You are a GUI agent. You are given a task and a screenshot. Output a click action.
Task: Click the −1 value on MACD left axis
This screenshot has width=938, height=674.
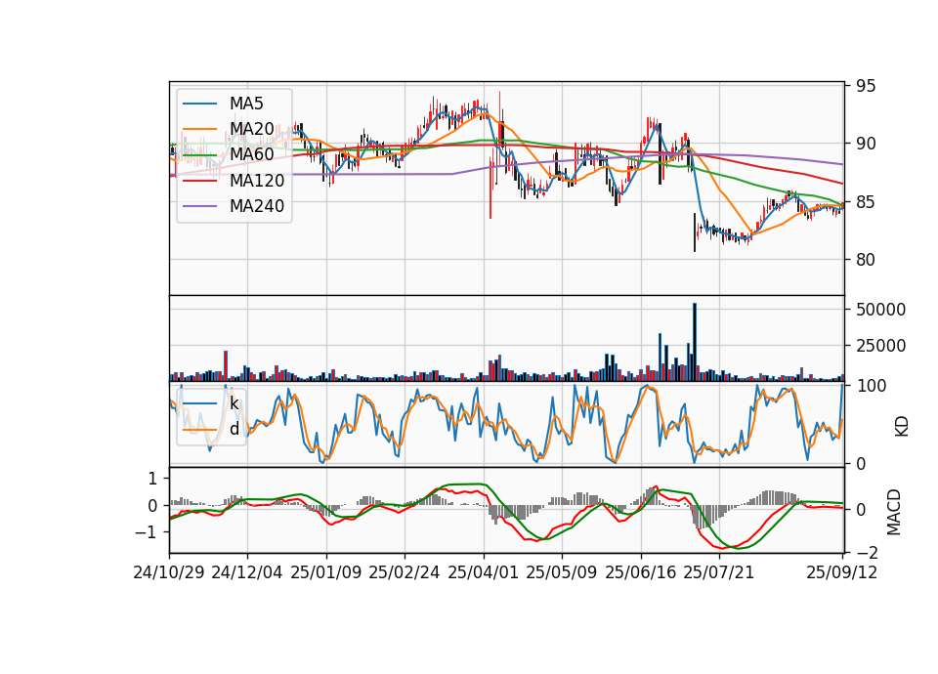pos(148,531)
